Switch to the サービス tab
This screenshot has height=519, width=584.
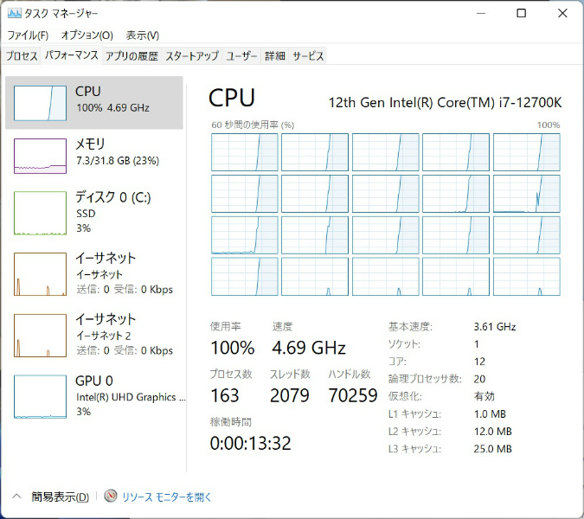[308, 56]
